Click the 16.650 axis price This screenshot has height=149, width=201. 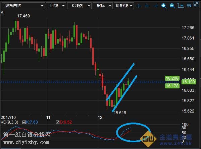pos(188,59)
